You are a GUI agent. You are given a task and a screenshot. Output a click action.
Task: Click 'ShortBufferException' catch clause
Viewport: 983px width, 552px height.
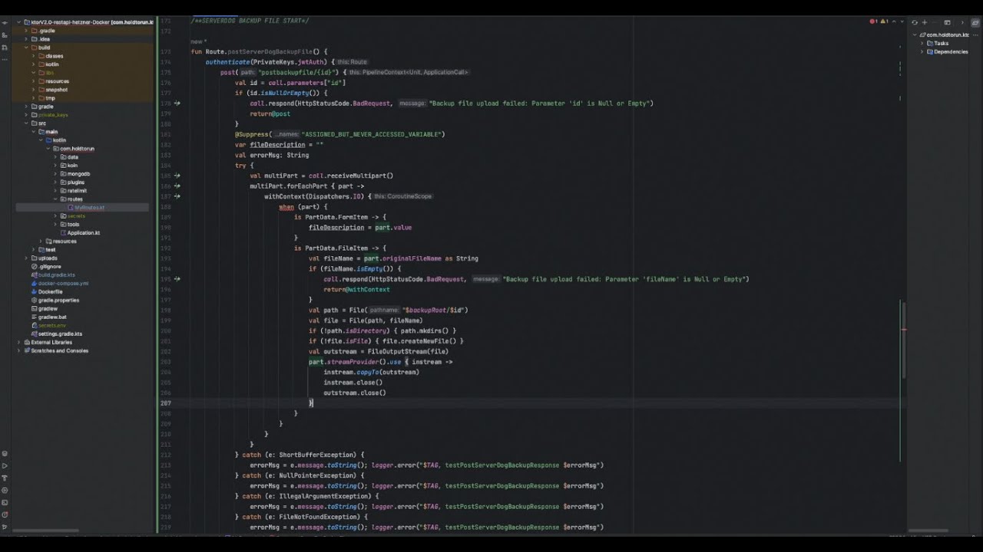pos(316,455)
